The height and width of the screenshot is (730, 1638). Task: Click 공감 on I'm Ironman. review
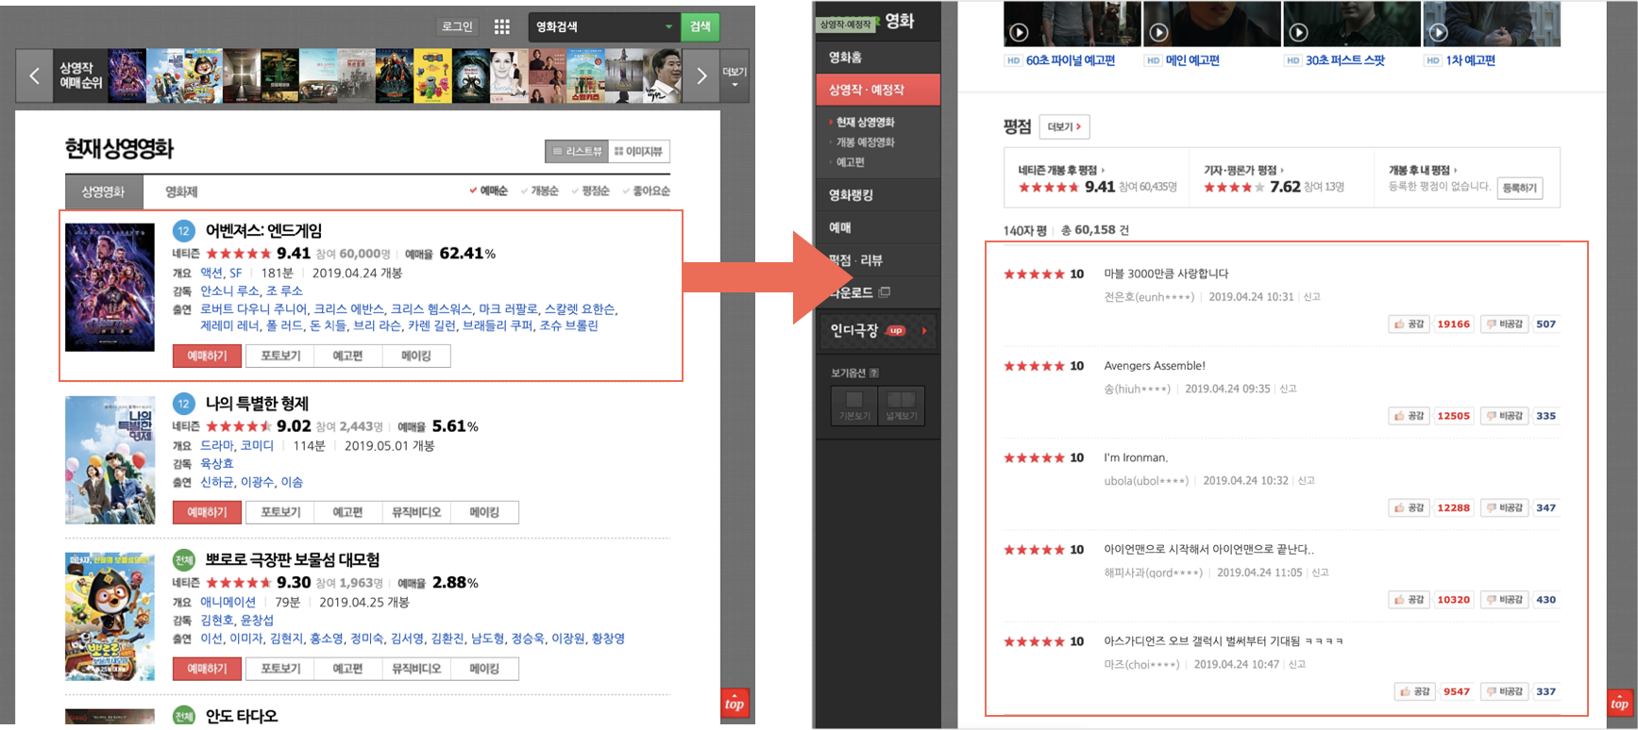point(1410,507)
